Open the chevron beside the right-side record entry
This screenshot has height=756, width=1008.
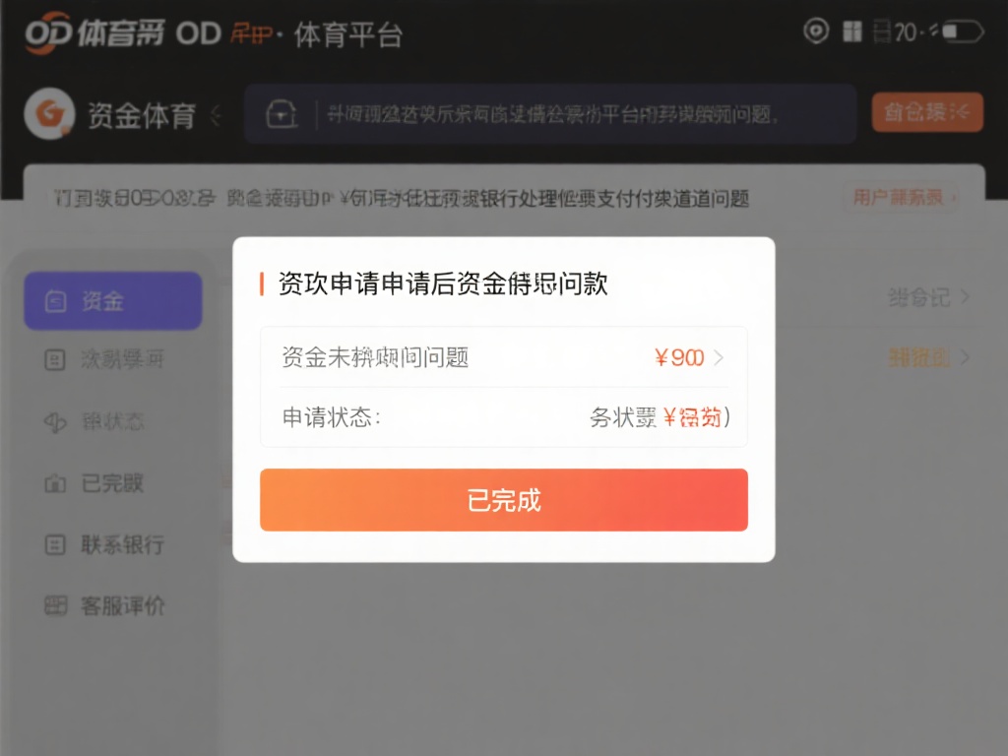tap(966, 297)
